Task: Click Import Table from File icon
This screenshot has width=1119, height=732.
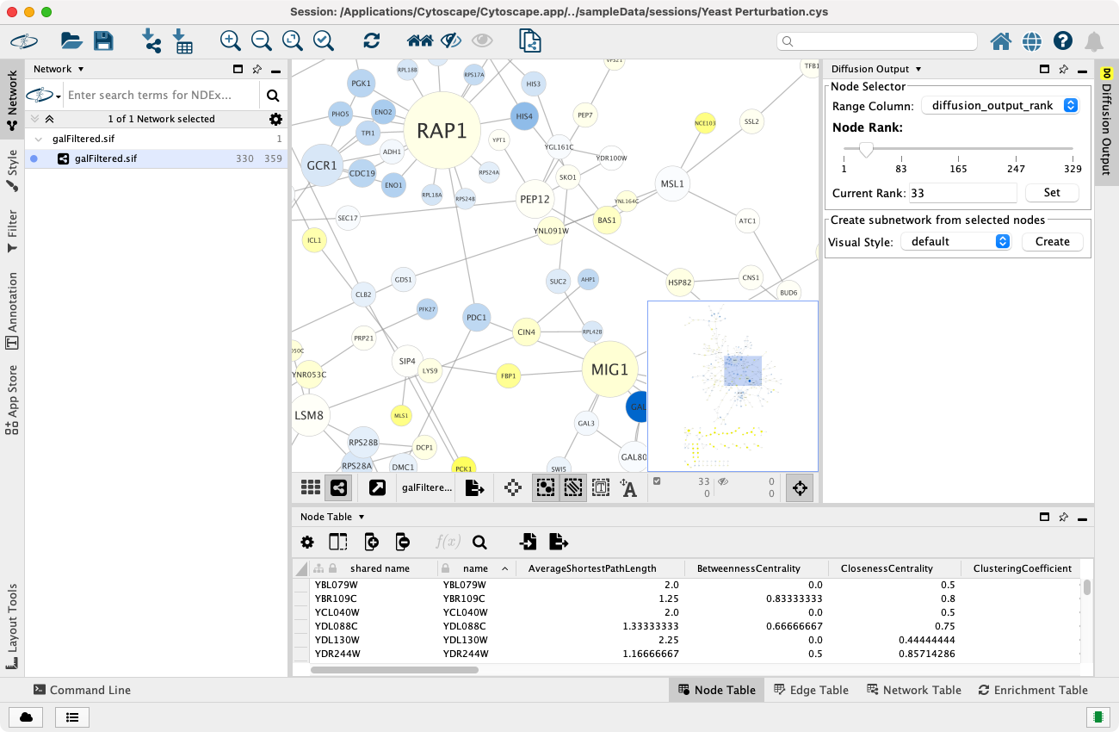Action: click(x=182, y=40)
